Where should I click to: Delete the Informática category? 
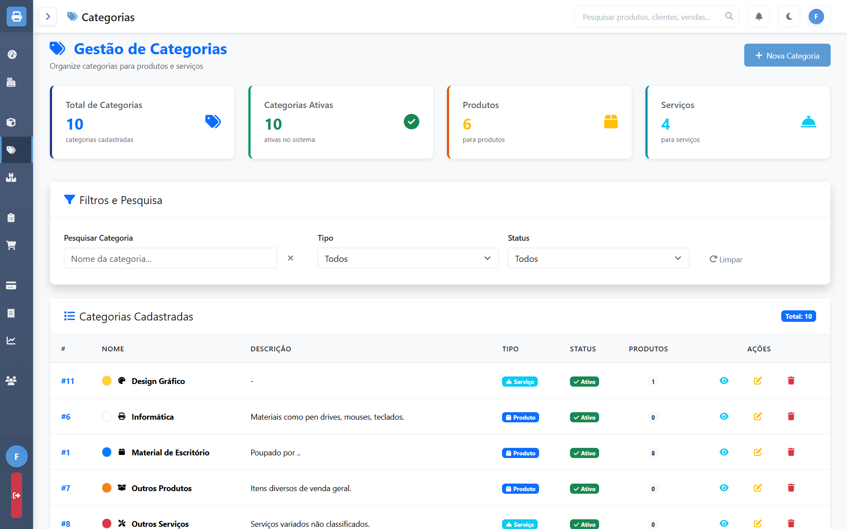coord(791,417)
